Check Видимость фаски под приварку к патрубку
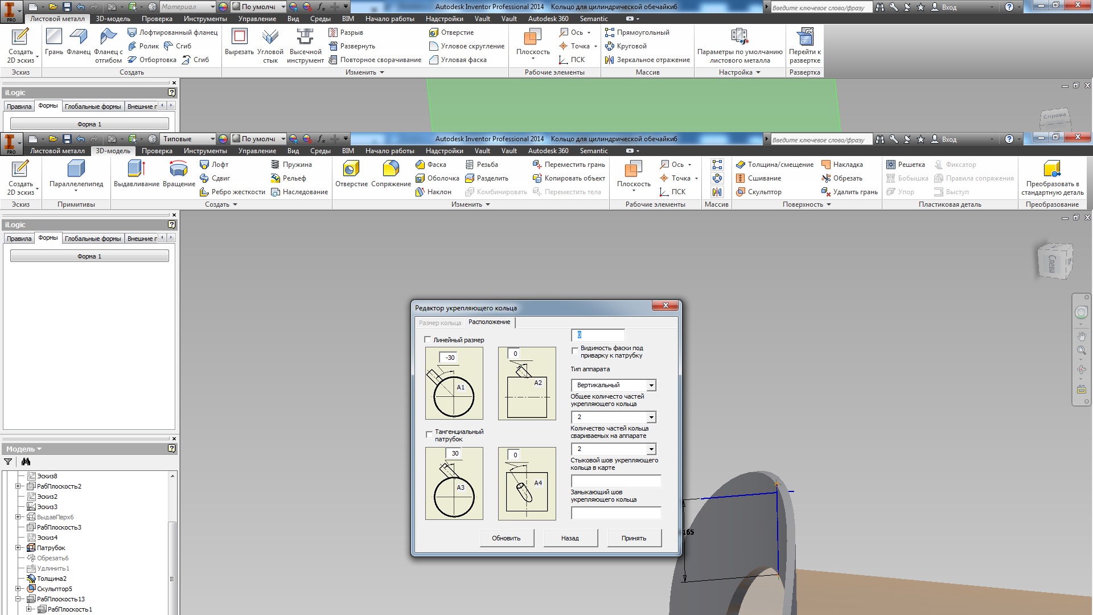The width and height of the screenshot is (1093, 615). pyautogui.click(x=574, y=351)
